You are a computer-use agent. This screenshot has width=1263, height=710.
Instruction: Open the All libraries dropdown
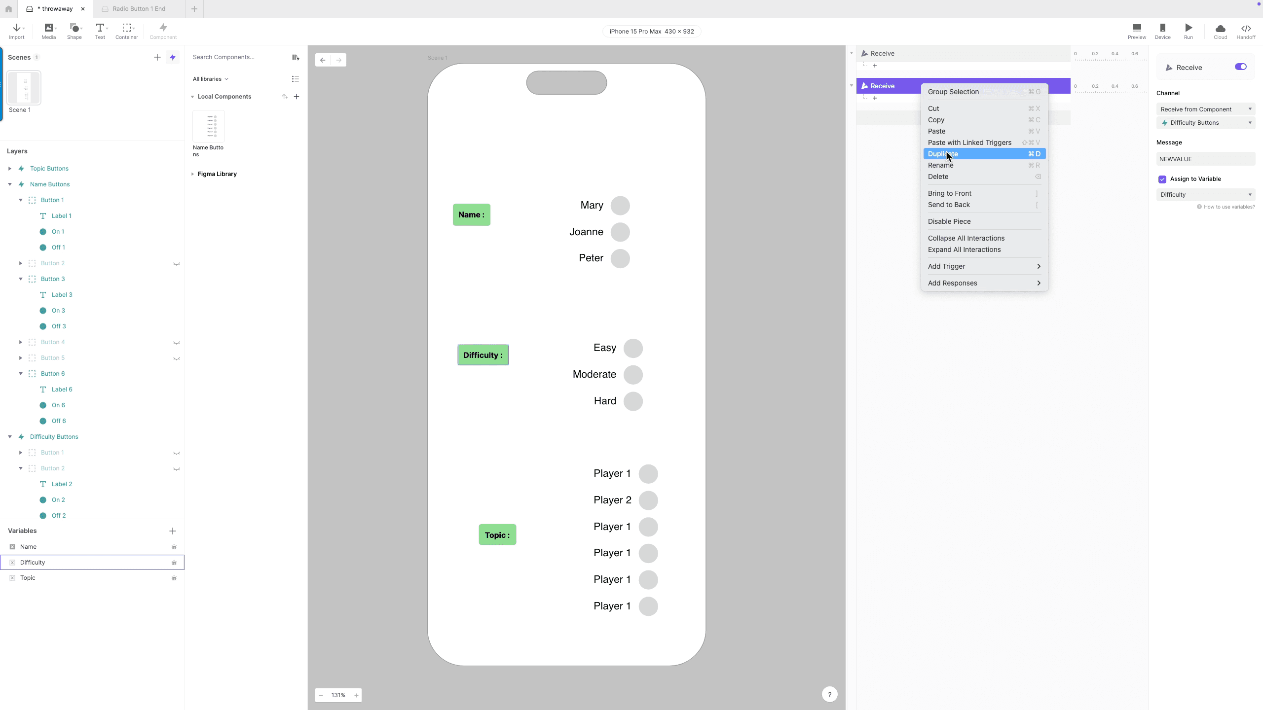[x=210, y=79]
